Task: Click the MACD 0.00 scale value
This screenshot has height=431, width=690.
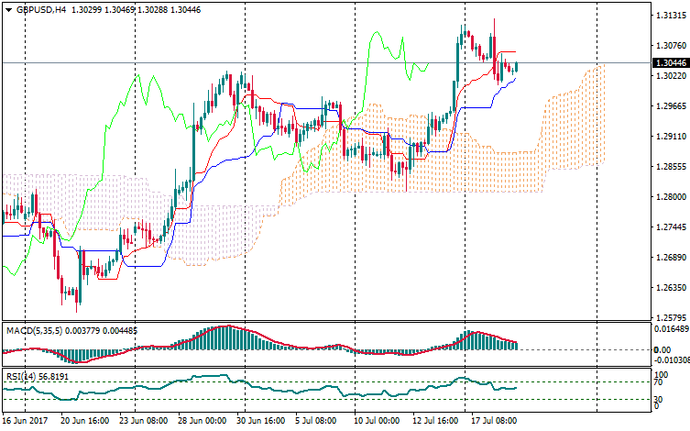Action: (x=661, y=349)
